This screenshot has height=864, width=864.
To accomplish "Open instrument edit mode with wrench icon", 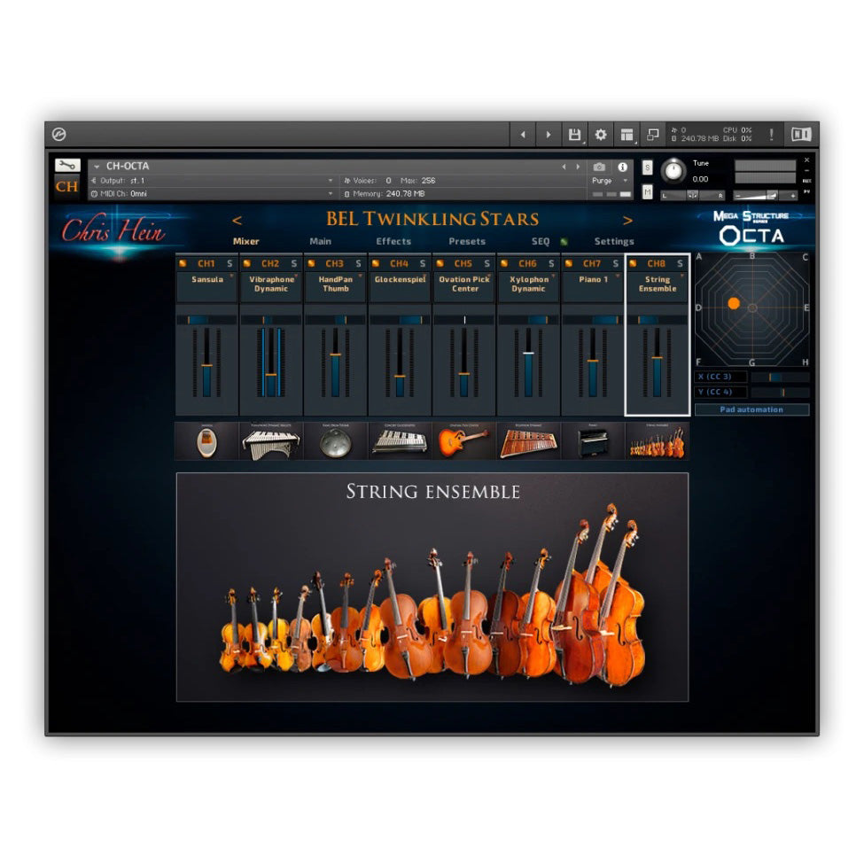I will coord(67,165).
